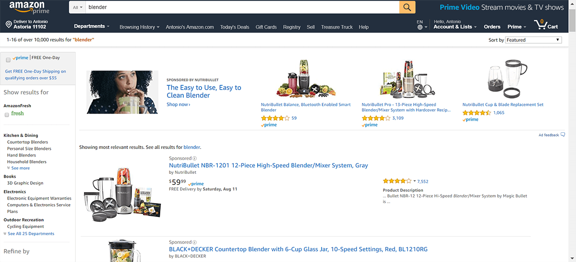Click the Shop now link
Image resolution: width=576 pixels, height=262 pixels.
coord(178,104)
